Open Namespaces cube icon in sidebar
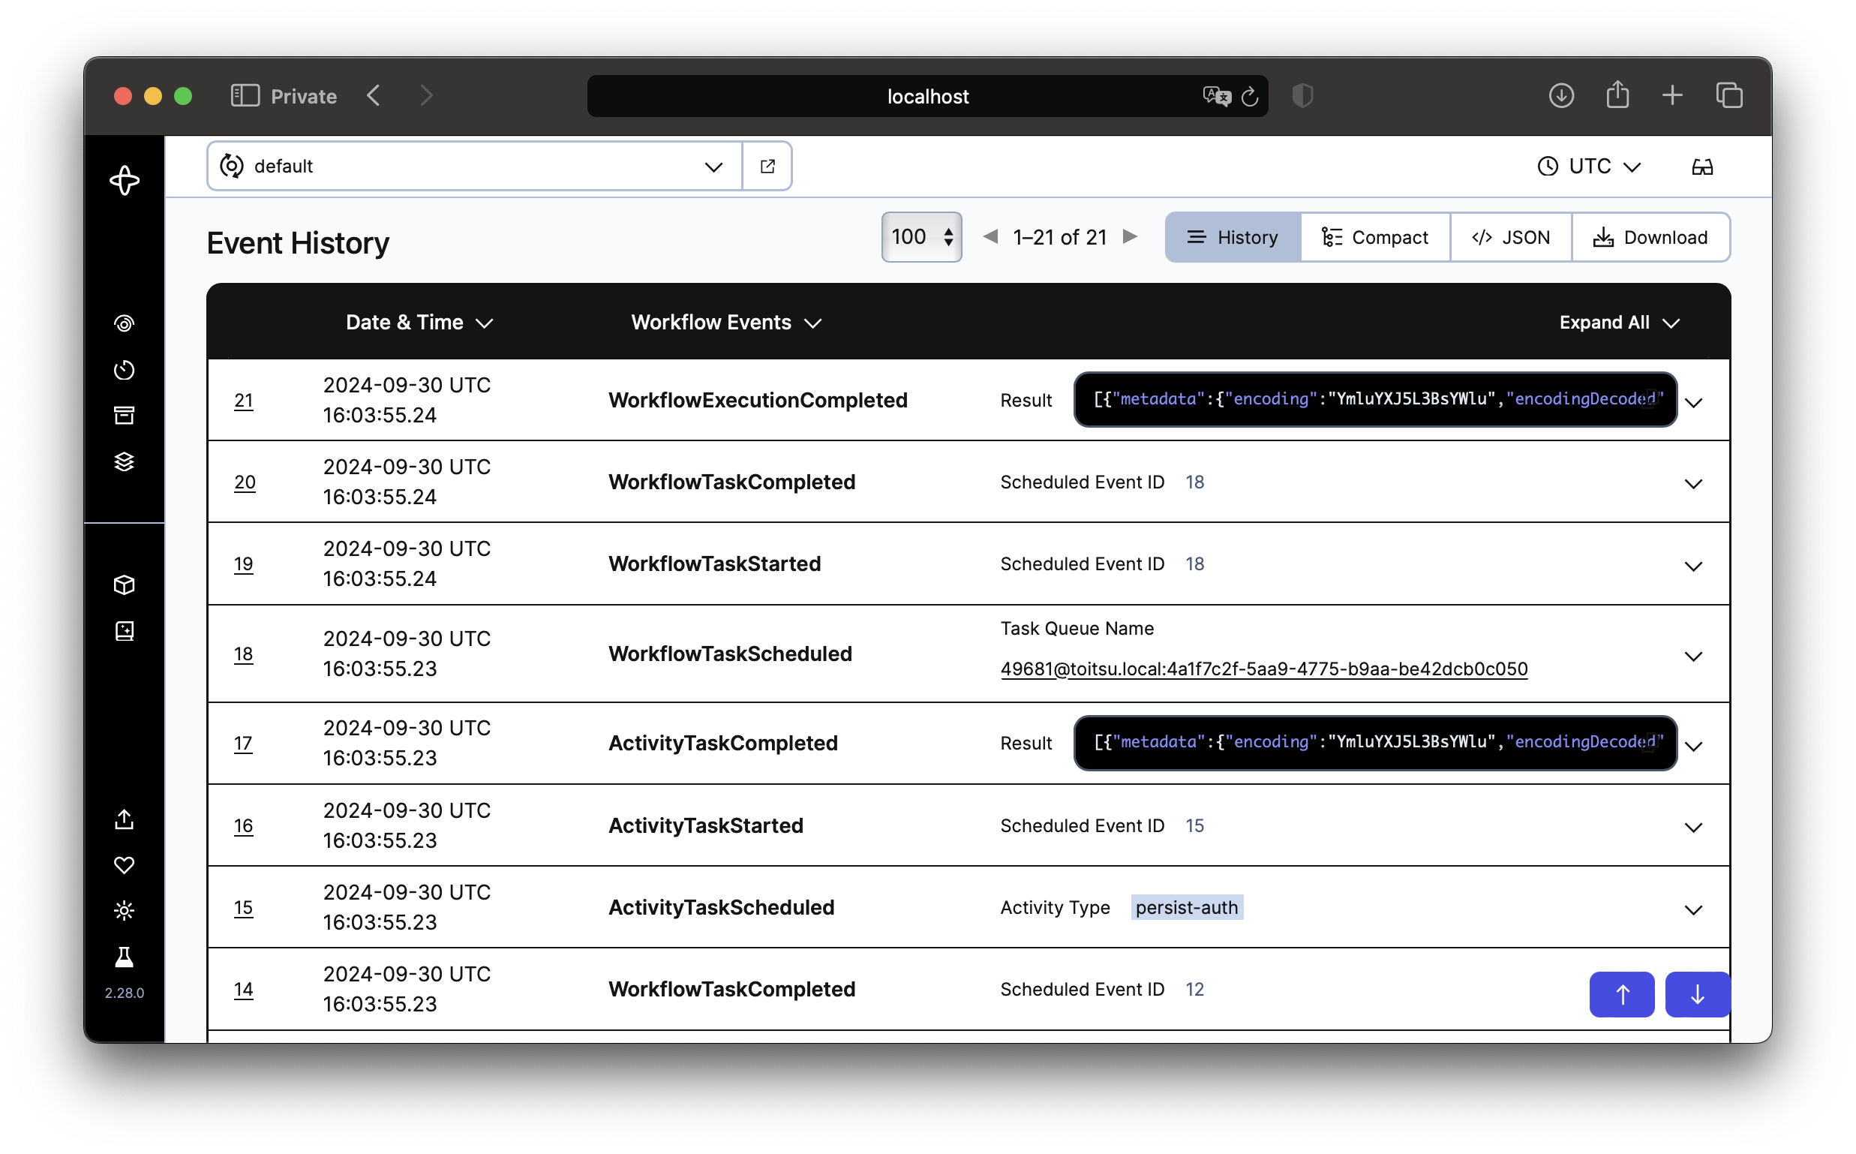Viewport: 1856px width, 1154px height. click(x=125, y=586)
